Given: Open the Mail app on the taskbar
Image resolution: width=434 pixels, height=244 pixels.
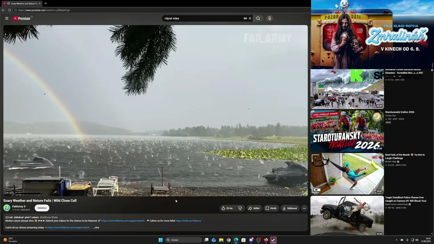Looking at the screenshot, I should coord(214,240).
